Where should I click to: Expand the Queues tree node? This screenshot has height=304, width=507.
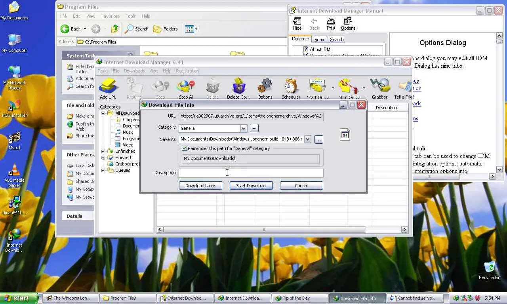click(x=103, y=170)
